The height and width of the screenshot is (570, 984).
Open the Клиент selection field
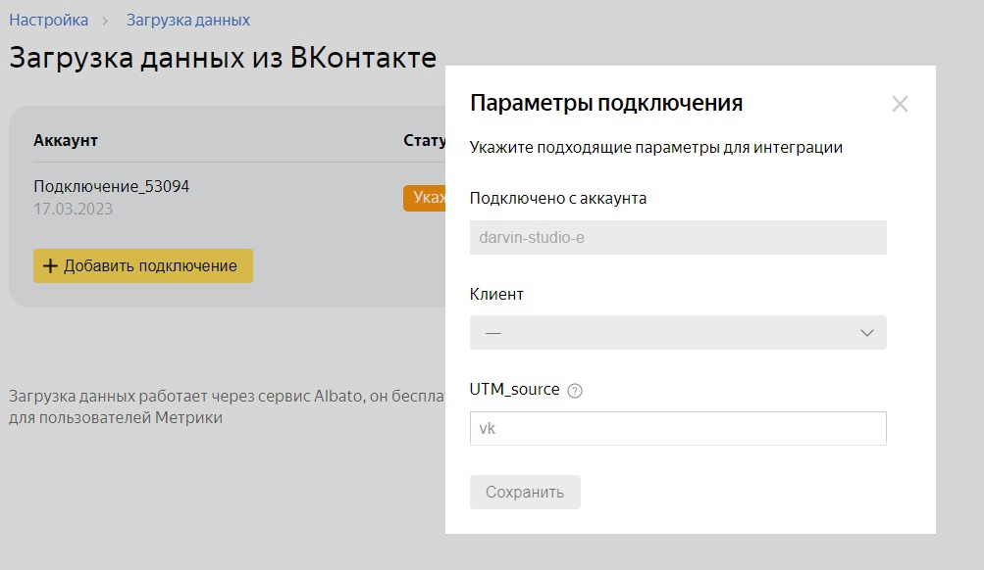tap(677, 333)
